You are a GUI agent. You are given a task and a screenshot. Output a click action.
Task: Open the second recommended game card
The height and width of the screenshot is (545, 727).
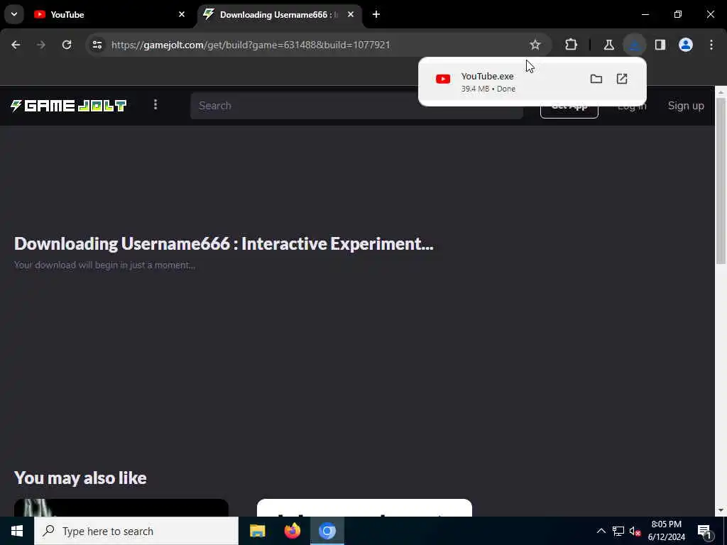(364, 507)
